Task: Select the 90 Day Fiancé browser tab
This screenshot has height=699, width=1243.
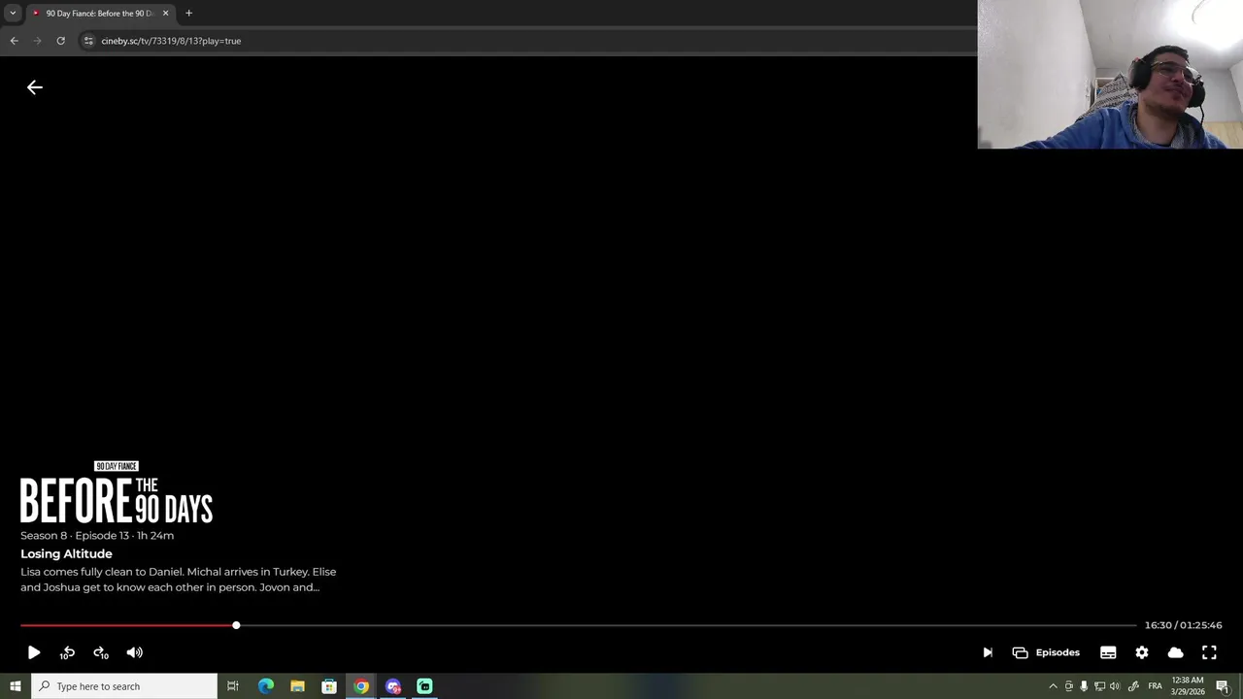Action: coord(99,14)
